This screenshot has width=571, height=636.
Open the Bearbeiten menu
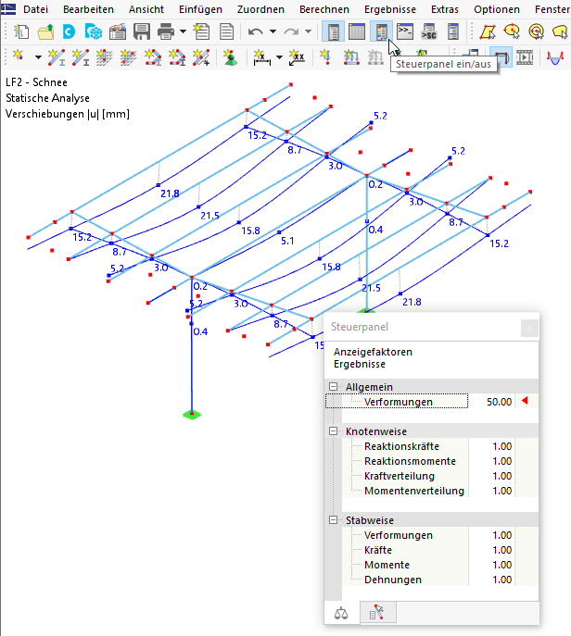[88, 9]
